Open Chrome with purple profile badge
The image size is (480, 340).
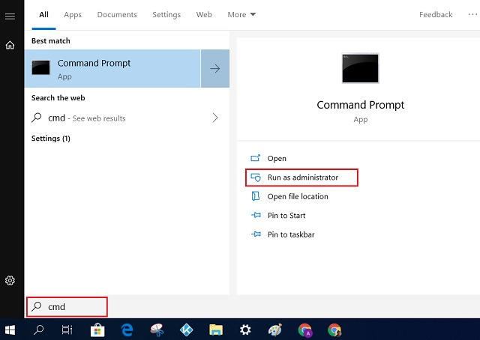[305, 330]
